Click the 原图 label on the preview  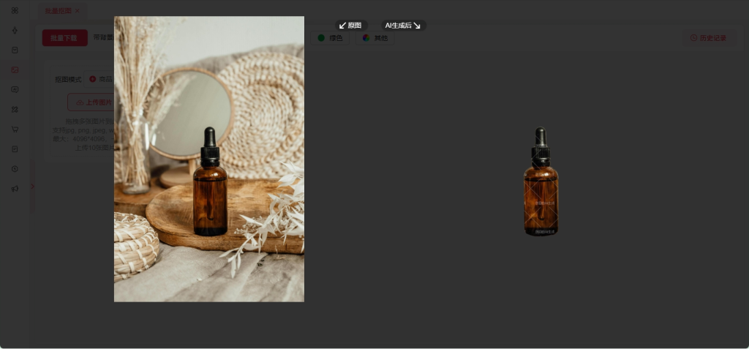point(350,26)
